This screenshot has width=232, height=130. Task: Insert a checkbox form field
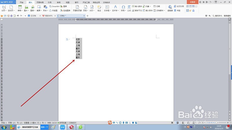(x=191, y=6)
